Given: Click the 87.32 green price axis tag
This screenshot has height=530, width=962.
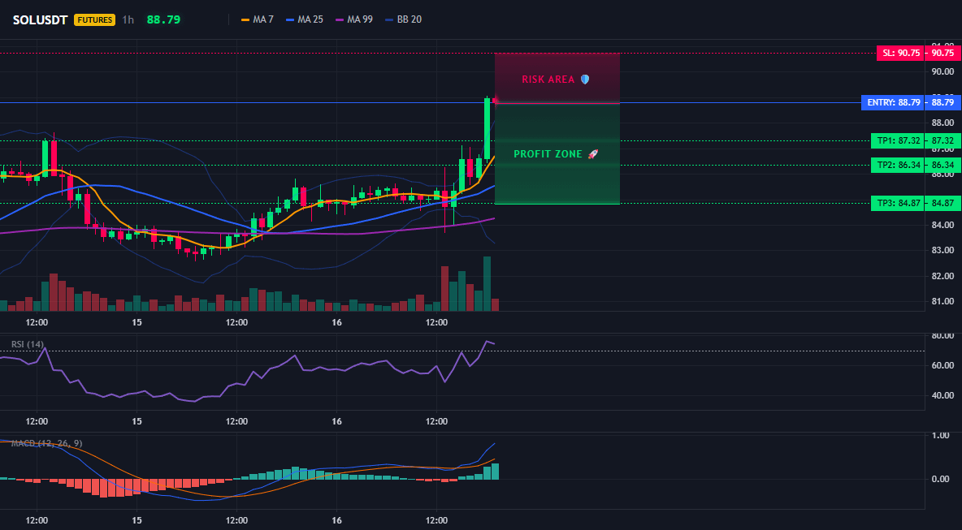Looking at the screenshot, I should (x=943, y=141).
